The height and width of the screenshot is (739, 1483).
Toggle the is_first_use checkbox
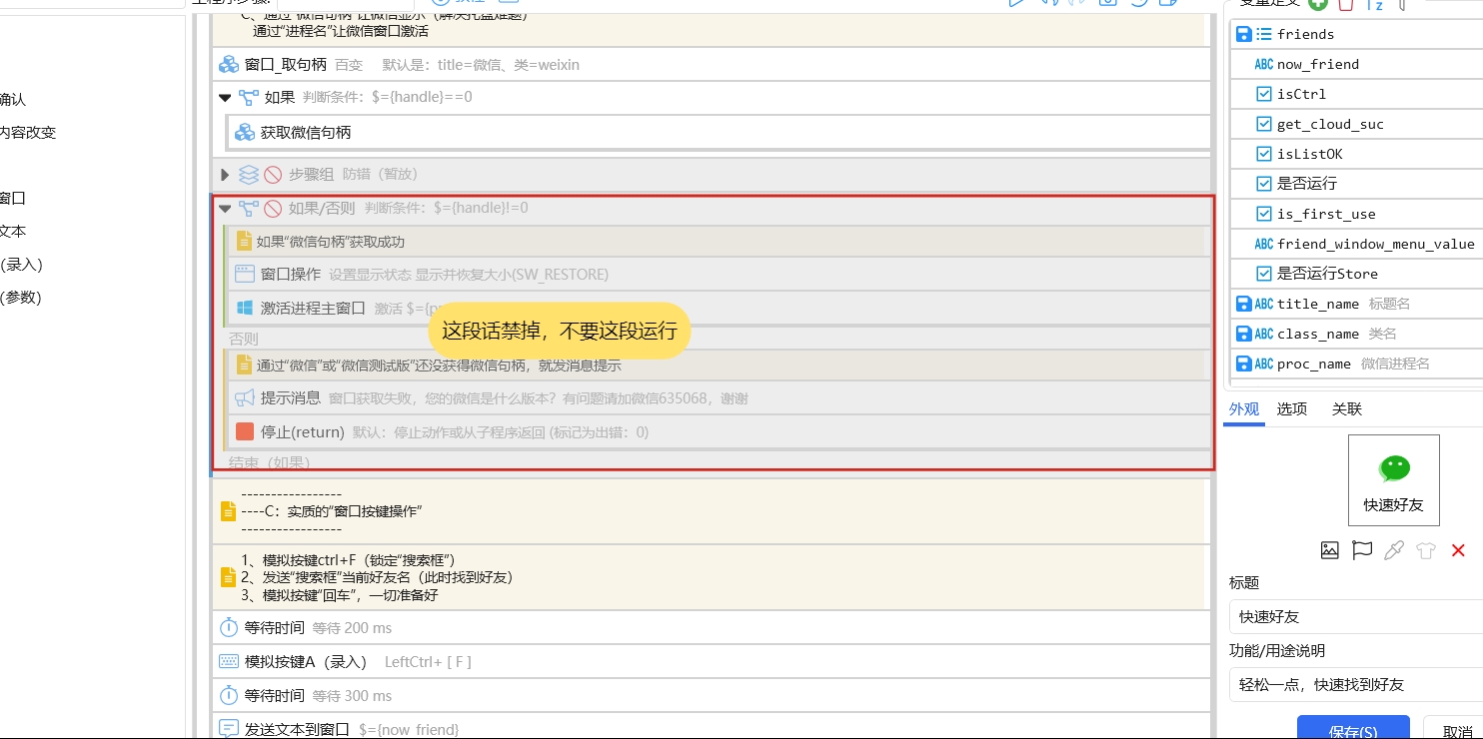(x=1264, y=214)
